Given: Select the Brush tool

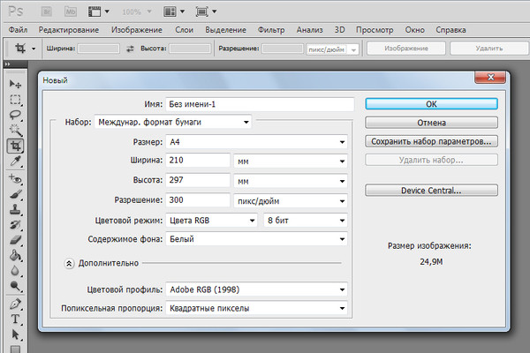Looking at the screenshot, I should (x=15, y=194).
